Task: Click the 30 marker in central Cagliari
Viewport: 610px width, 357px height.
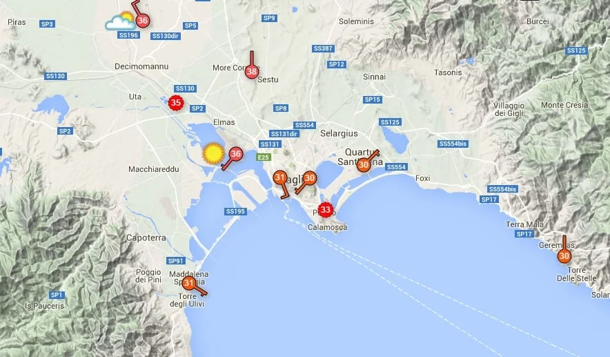Action: [310, 178]
